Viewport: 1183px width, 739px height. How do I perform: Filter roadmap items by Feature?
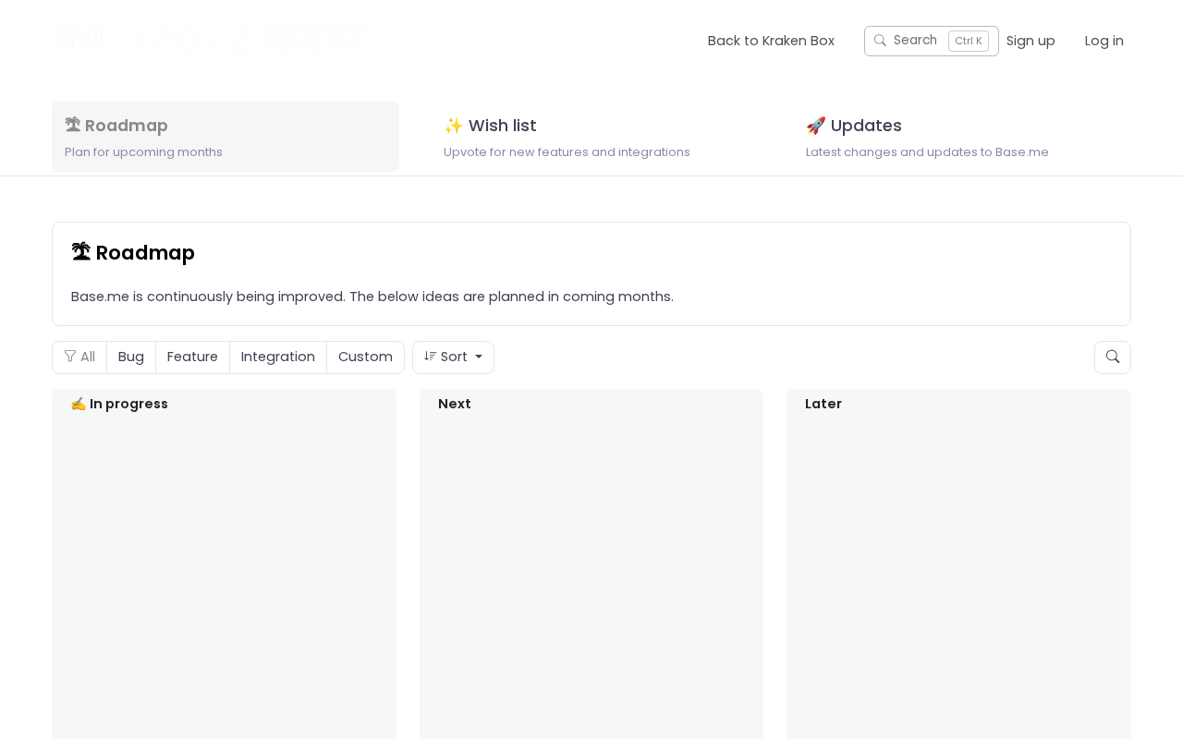[x=192, y=357]
